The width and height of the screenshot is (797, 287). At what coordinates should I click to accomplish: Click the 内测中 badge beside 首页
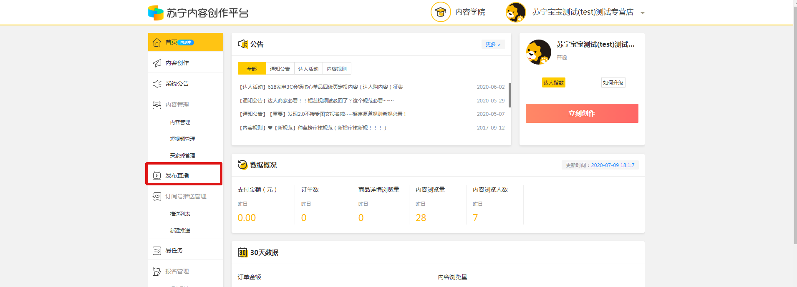(x=186, y=42)
